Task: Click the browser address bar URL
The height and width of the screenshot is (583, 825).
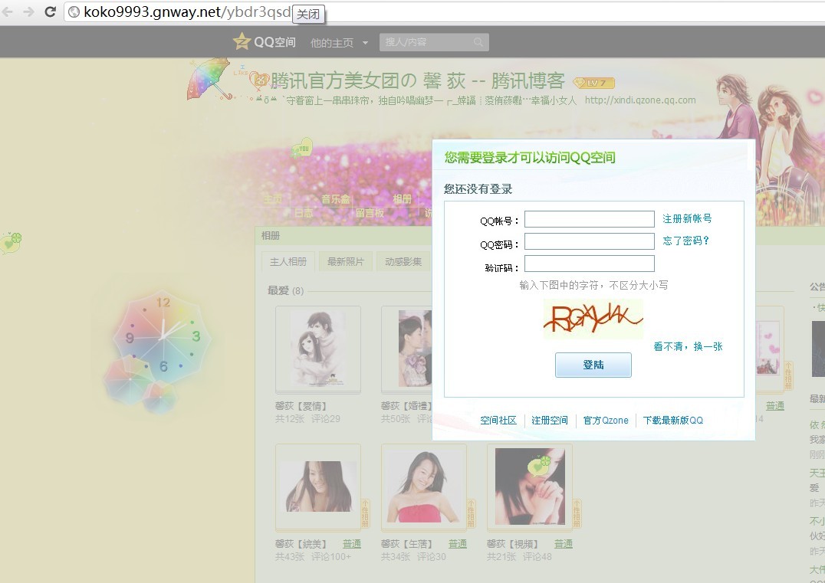Action: pos(187,11)
